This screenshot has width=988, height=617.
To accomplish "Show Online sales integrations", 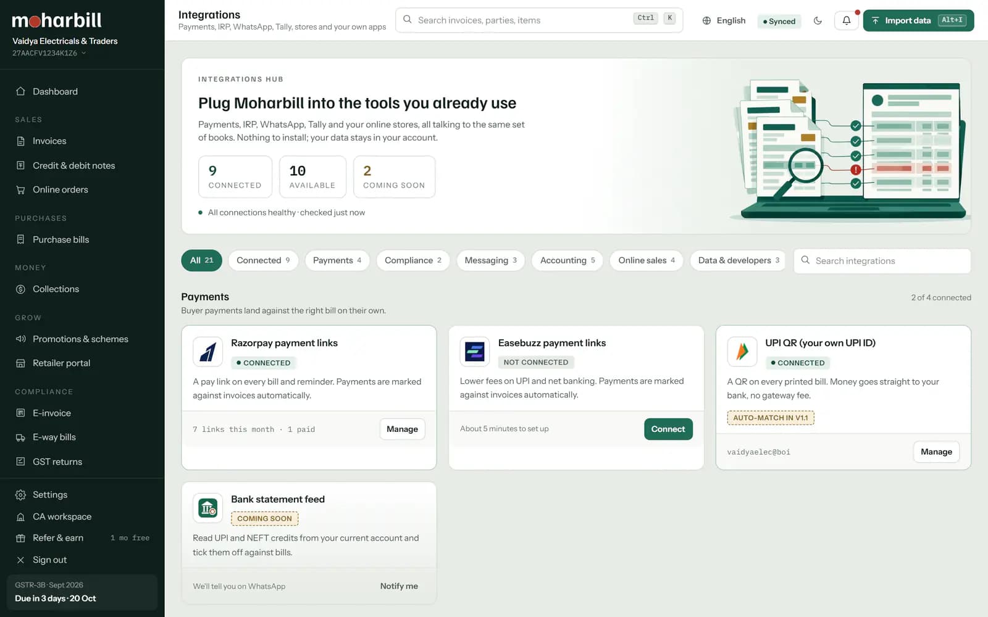I will (647, 260).
